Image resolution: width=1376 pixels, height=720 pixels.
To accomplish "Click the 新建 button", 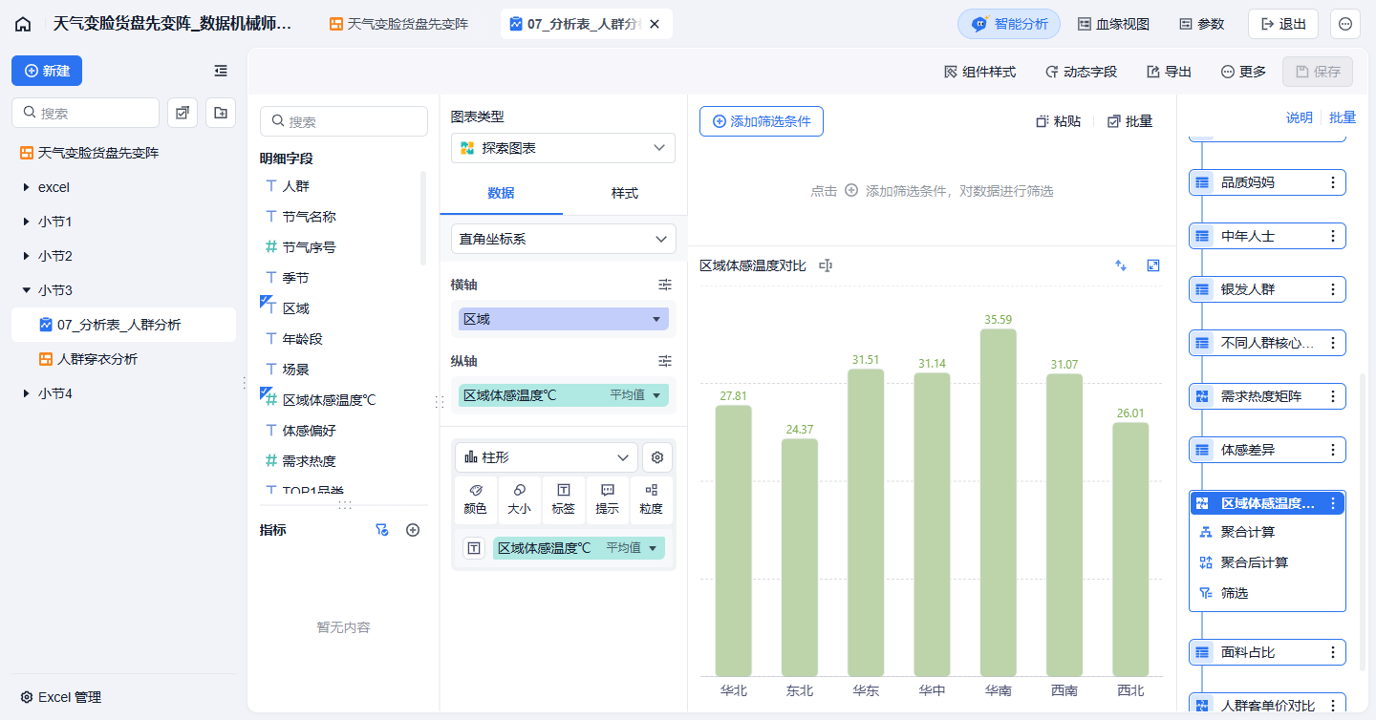I will [47, 71].
